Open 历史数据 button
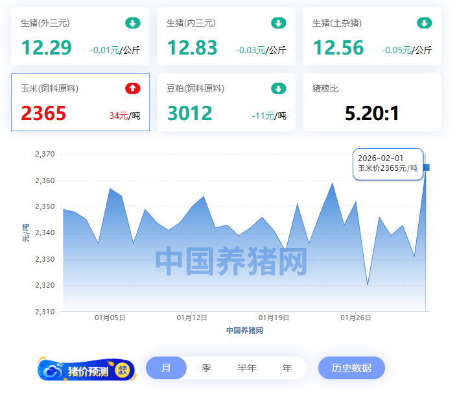 click(x=351, y=368)
